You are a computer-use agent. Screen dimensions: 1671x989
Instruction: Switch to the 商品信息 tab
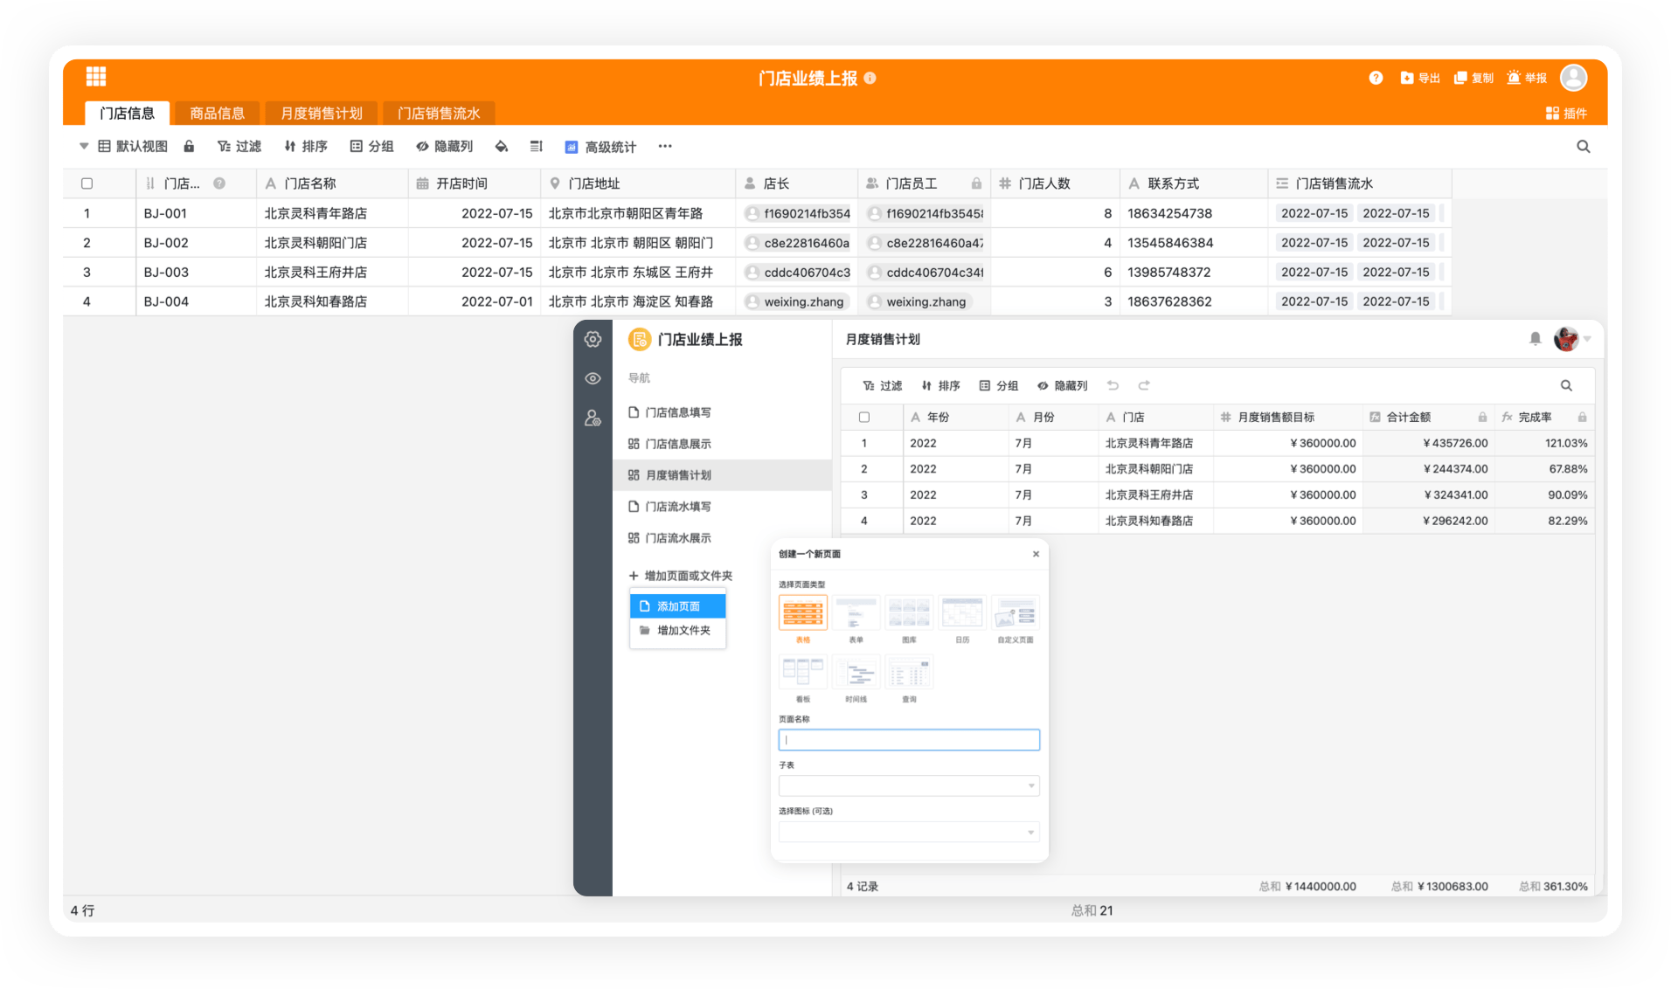tap(217, 114)
